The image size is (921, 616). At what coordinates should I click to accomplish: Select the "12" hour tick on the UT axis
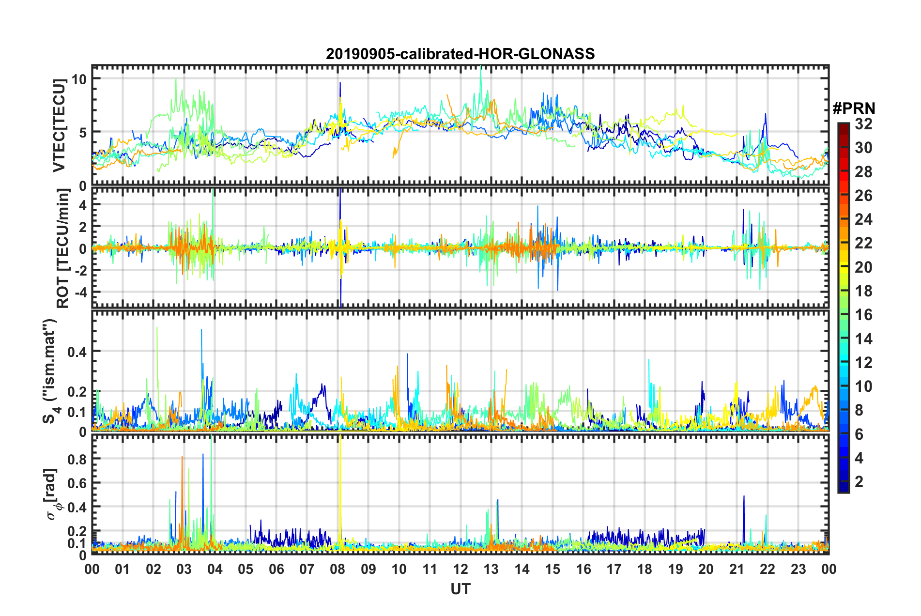pyautogui.click(x=460, y=569)
